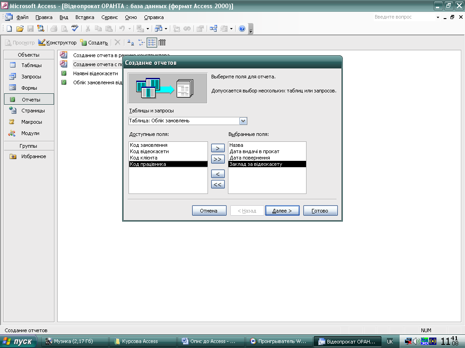465x348 pixels.
Task: Click the Access document control icon left of Файл
Action: click(x=9, y=17)
